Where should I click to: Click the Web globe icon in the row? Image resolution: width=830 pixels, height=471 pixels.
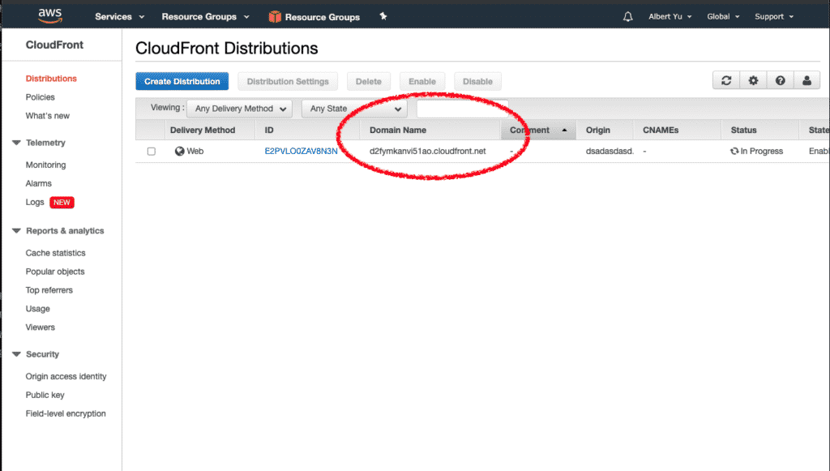coord(179,152)
